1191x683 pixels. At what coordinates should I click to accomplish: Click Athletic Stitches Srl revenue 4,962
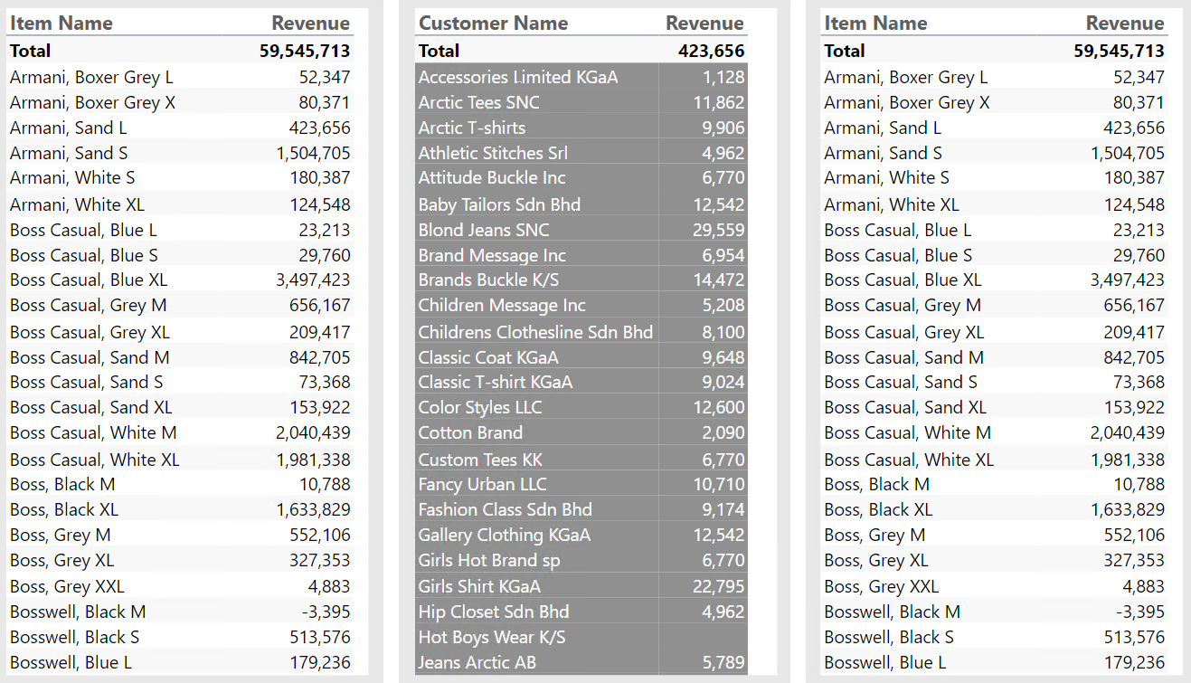pyautogui.click(x=723, y=153)
